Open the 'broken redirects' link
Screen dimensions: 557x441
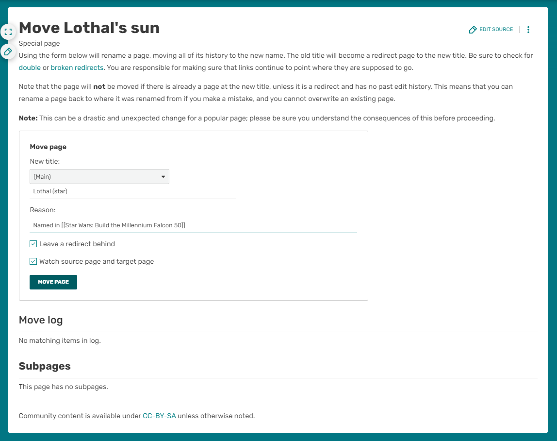[x=77, y=68]
